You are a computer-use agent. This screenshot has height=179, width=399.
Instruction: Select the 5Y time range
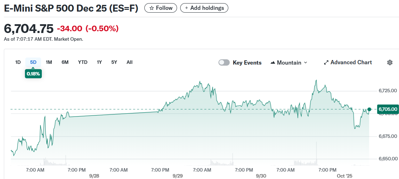[x=114, y=62]
